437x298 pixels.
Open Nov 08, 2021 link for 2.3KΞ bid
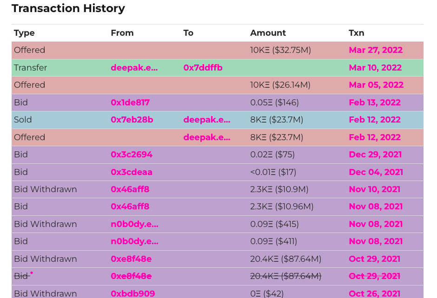click(376, 207)
